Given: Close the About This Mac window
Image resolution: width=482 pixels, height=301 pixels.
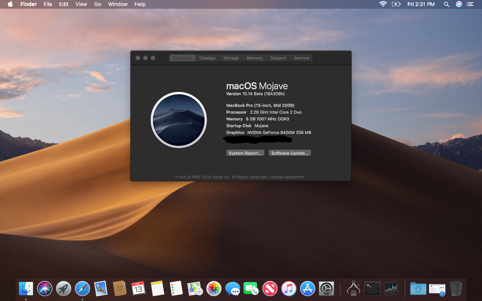Looking at the screenshot, I should (138, 58).
